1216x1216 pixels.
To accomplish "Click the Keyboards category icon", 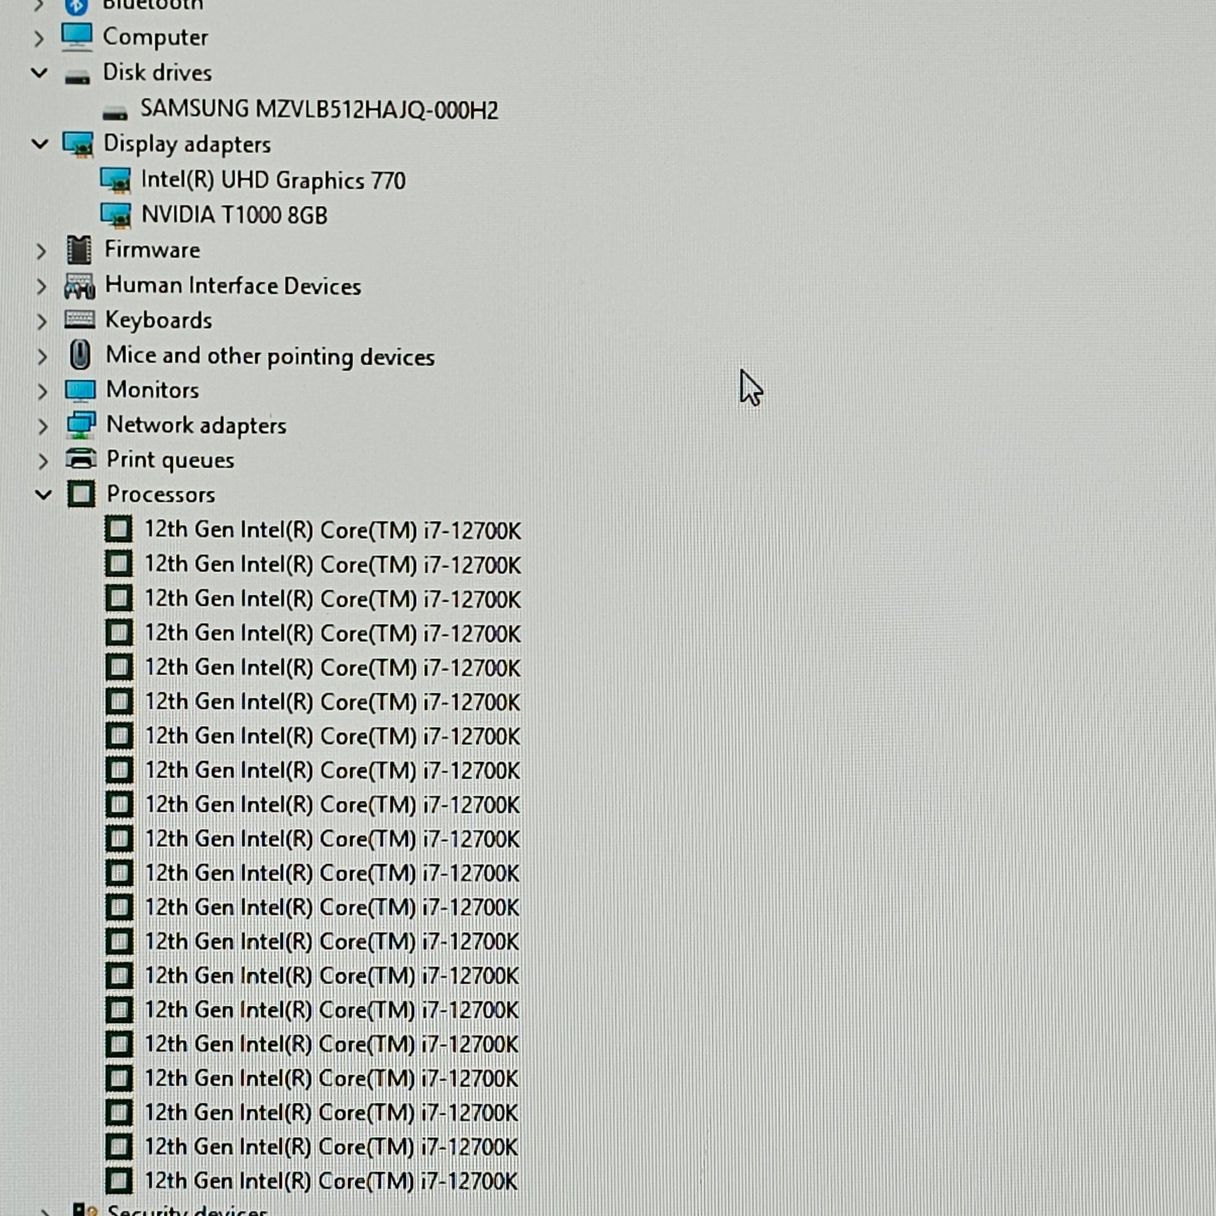I will click(x=80, y=321).
